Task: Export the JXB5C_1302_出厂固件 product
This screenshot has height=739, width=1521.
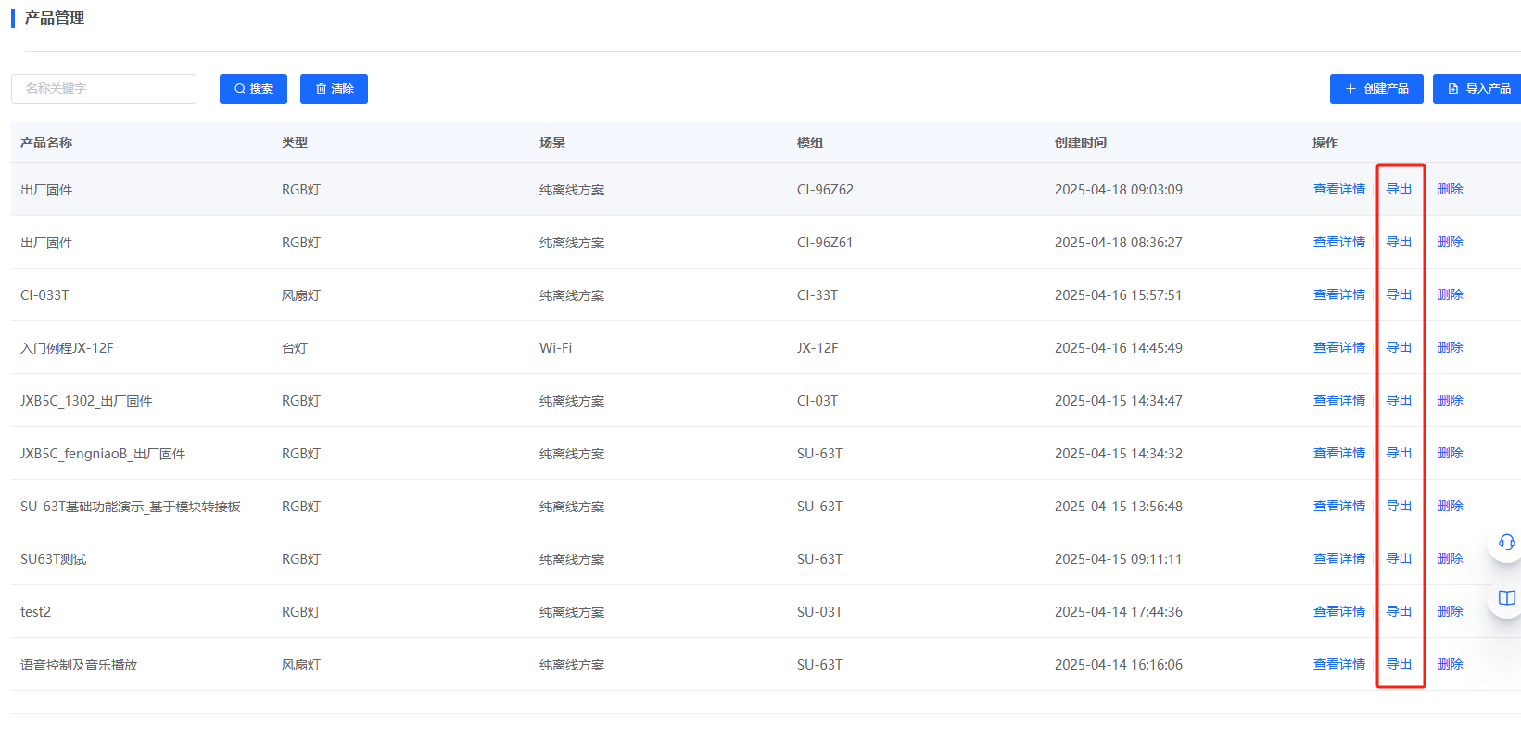Action: point(1399,400)
